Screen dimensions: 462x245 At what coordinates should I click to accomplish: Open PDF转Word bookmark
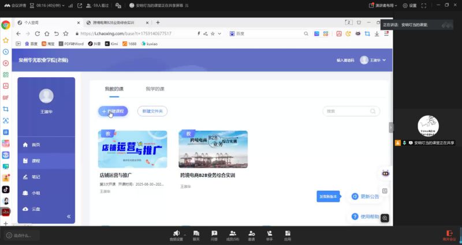point(71,44)
